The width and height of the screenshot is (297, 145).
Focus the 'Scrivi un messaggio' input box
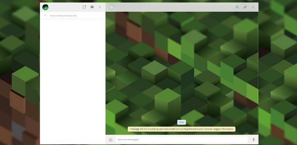click(181, 139)
